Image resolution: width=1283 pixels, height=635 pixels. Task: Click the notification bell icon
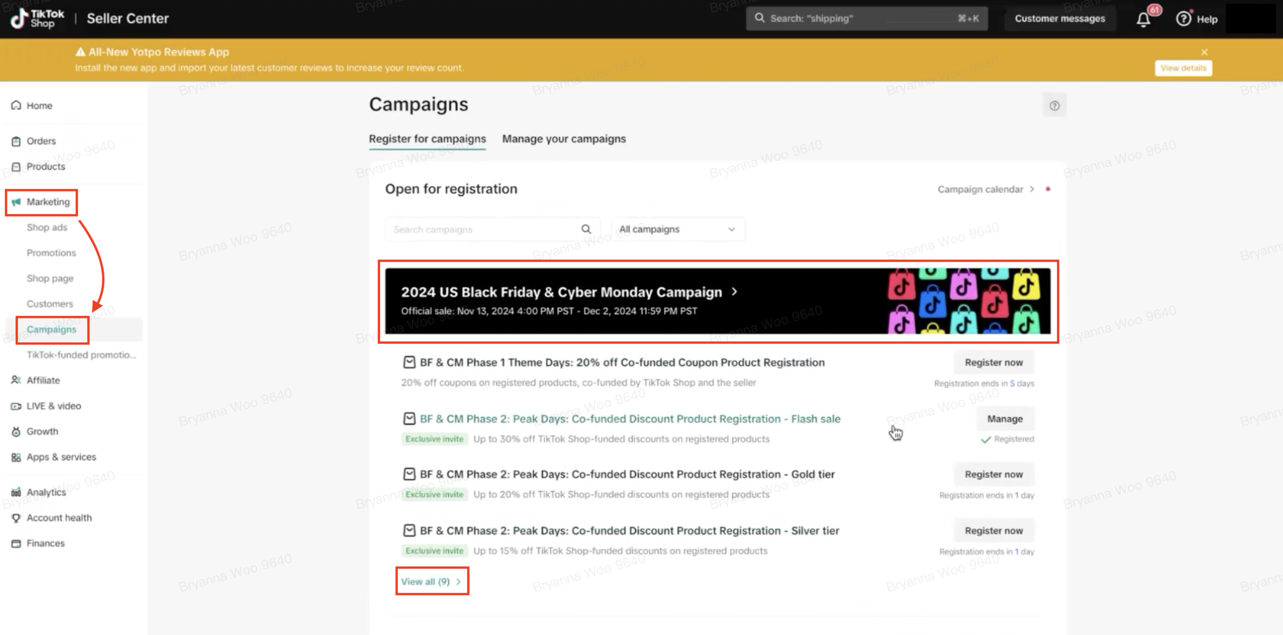tap(1143, 20)
